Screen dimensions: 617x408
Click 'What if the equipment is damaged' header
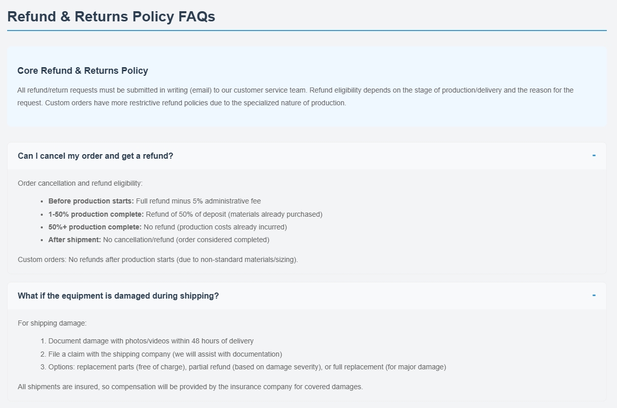[118, 296]
